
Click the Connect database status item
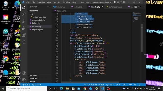pos(37,85)
